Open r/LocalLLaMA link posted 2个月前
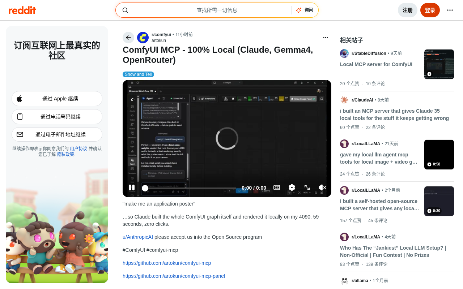Viewport: 463px width, 289px height. [x=366, y=190]
